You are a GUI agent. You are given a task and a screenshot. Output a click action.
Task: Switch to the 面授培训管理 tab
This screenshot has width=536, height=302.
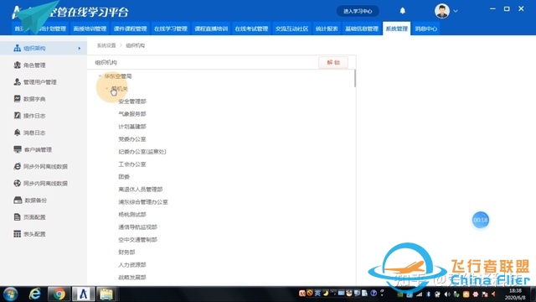[x=90, y=29]
